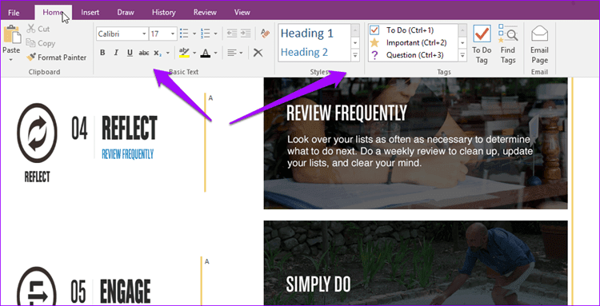
Task: Click the To Do Tag button
Action: click(482, 44)
